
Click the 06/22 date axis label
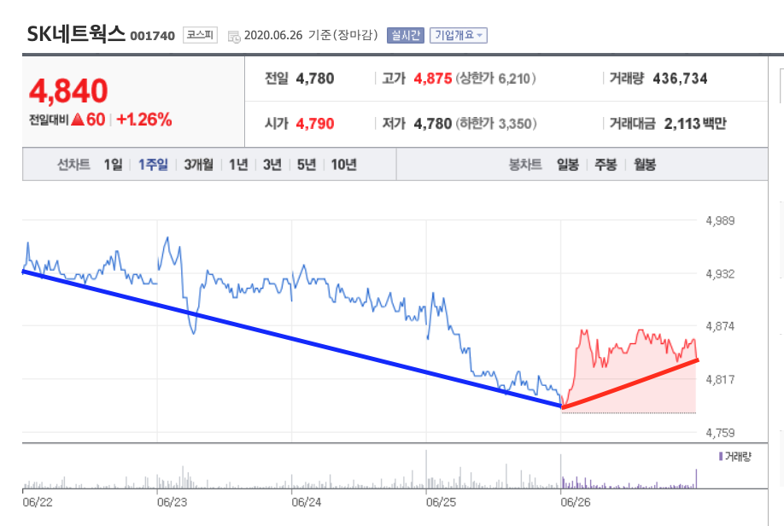coord(38,502)
